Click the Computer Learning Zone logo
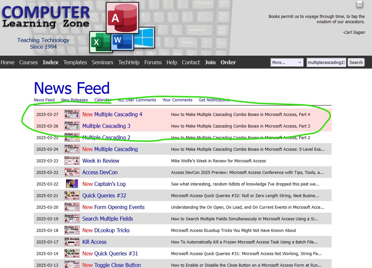This screenshot has width=372, height=268. pos(46,17)
